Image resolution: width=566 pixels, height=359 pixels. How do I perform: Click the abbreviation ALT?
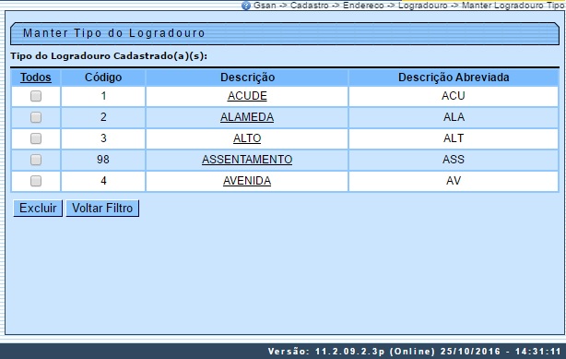454,138
